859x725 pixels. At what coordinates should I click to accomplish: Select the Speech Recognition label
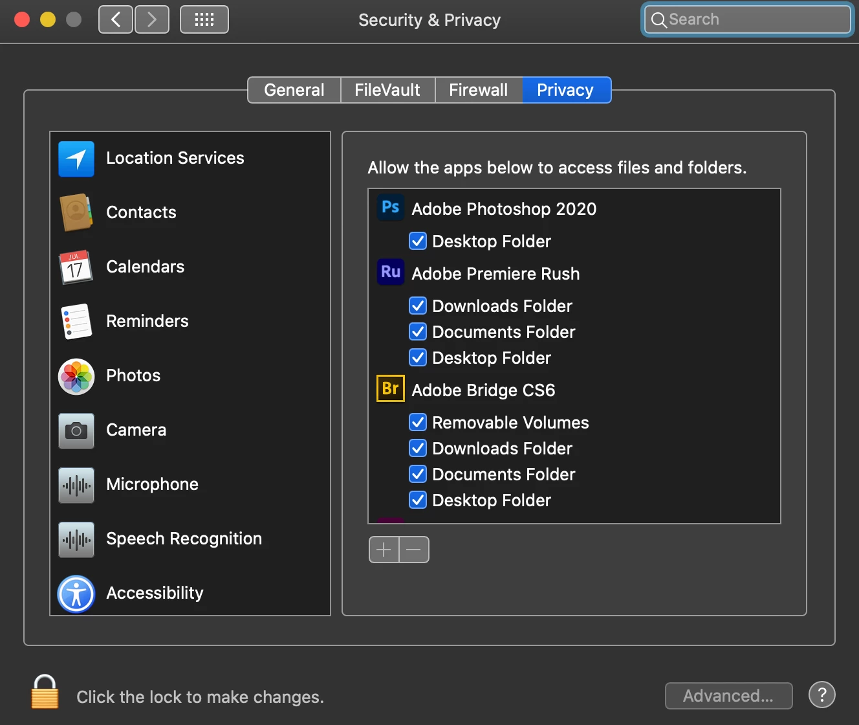(x=184, y=539)
